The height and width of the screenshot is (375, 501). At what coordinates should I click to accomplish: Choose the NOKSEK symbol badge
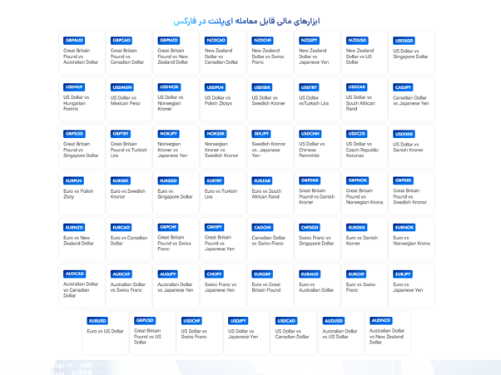coord(216,134)
